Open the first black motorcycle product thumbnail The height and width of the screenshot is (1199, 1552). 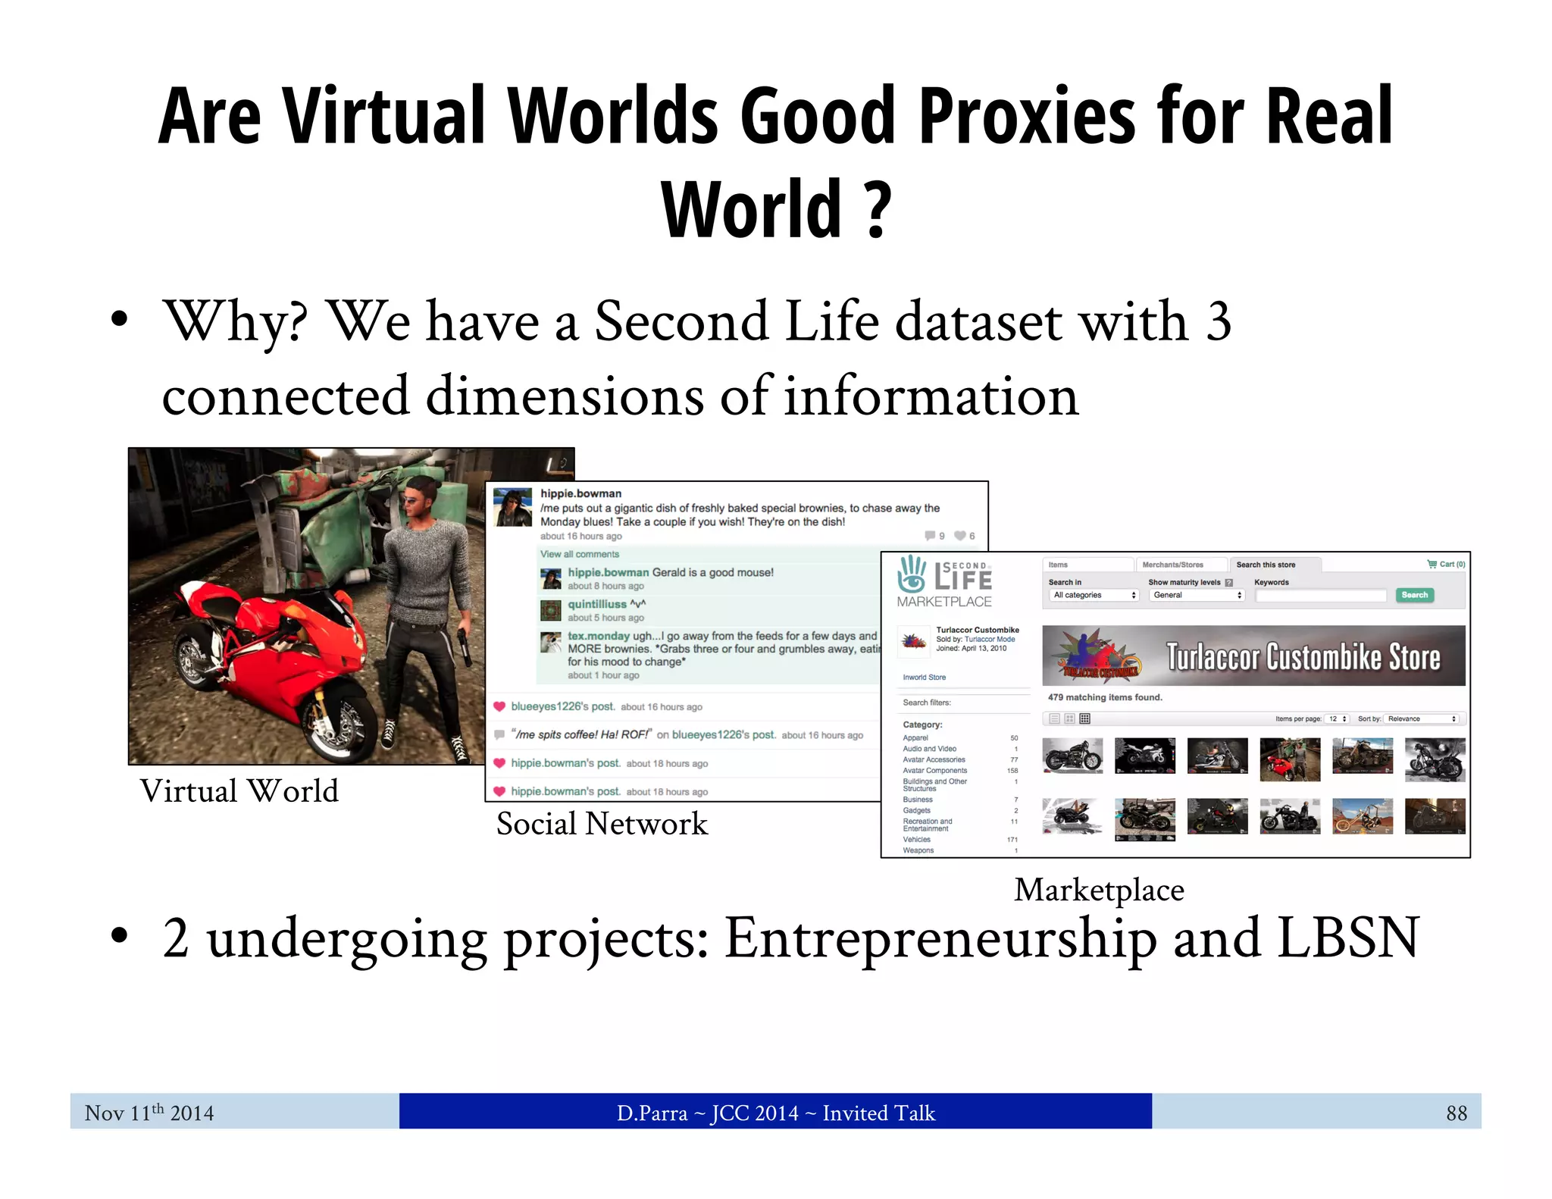coord(1072,756)
